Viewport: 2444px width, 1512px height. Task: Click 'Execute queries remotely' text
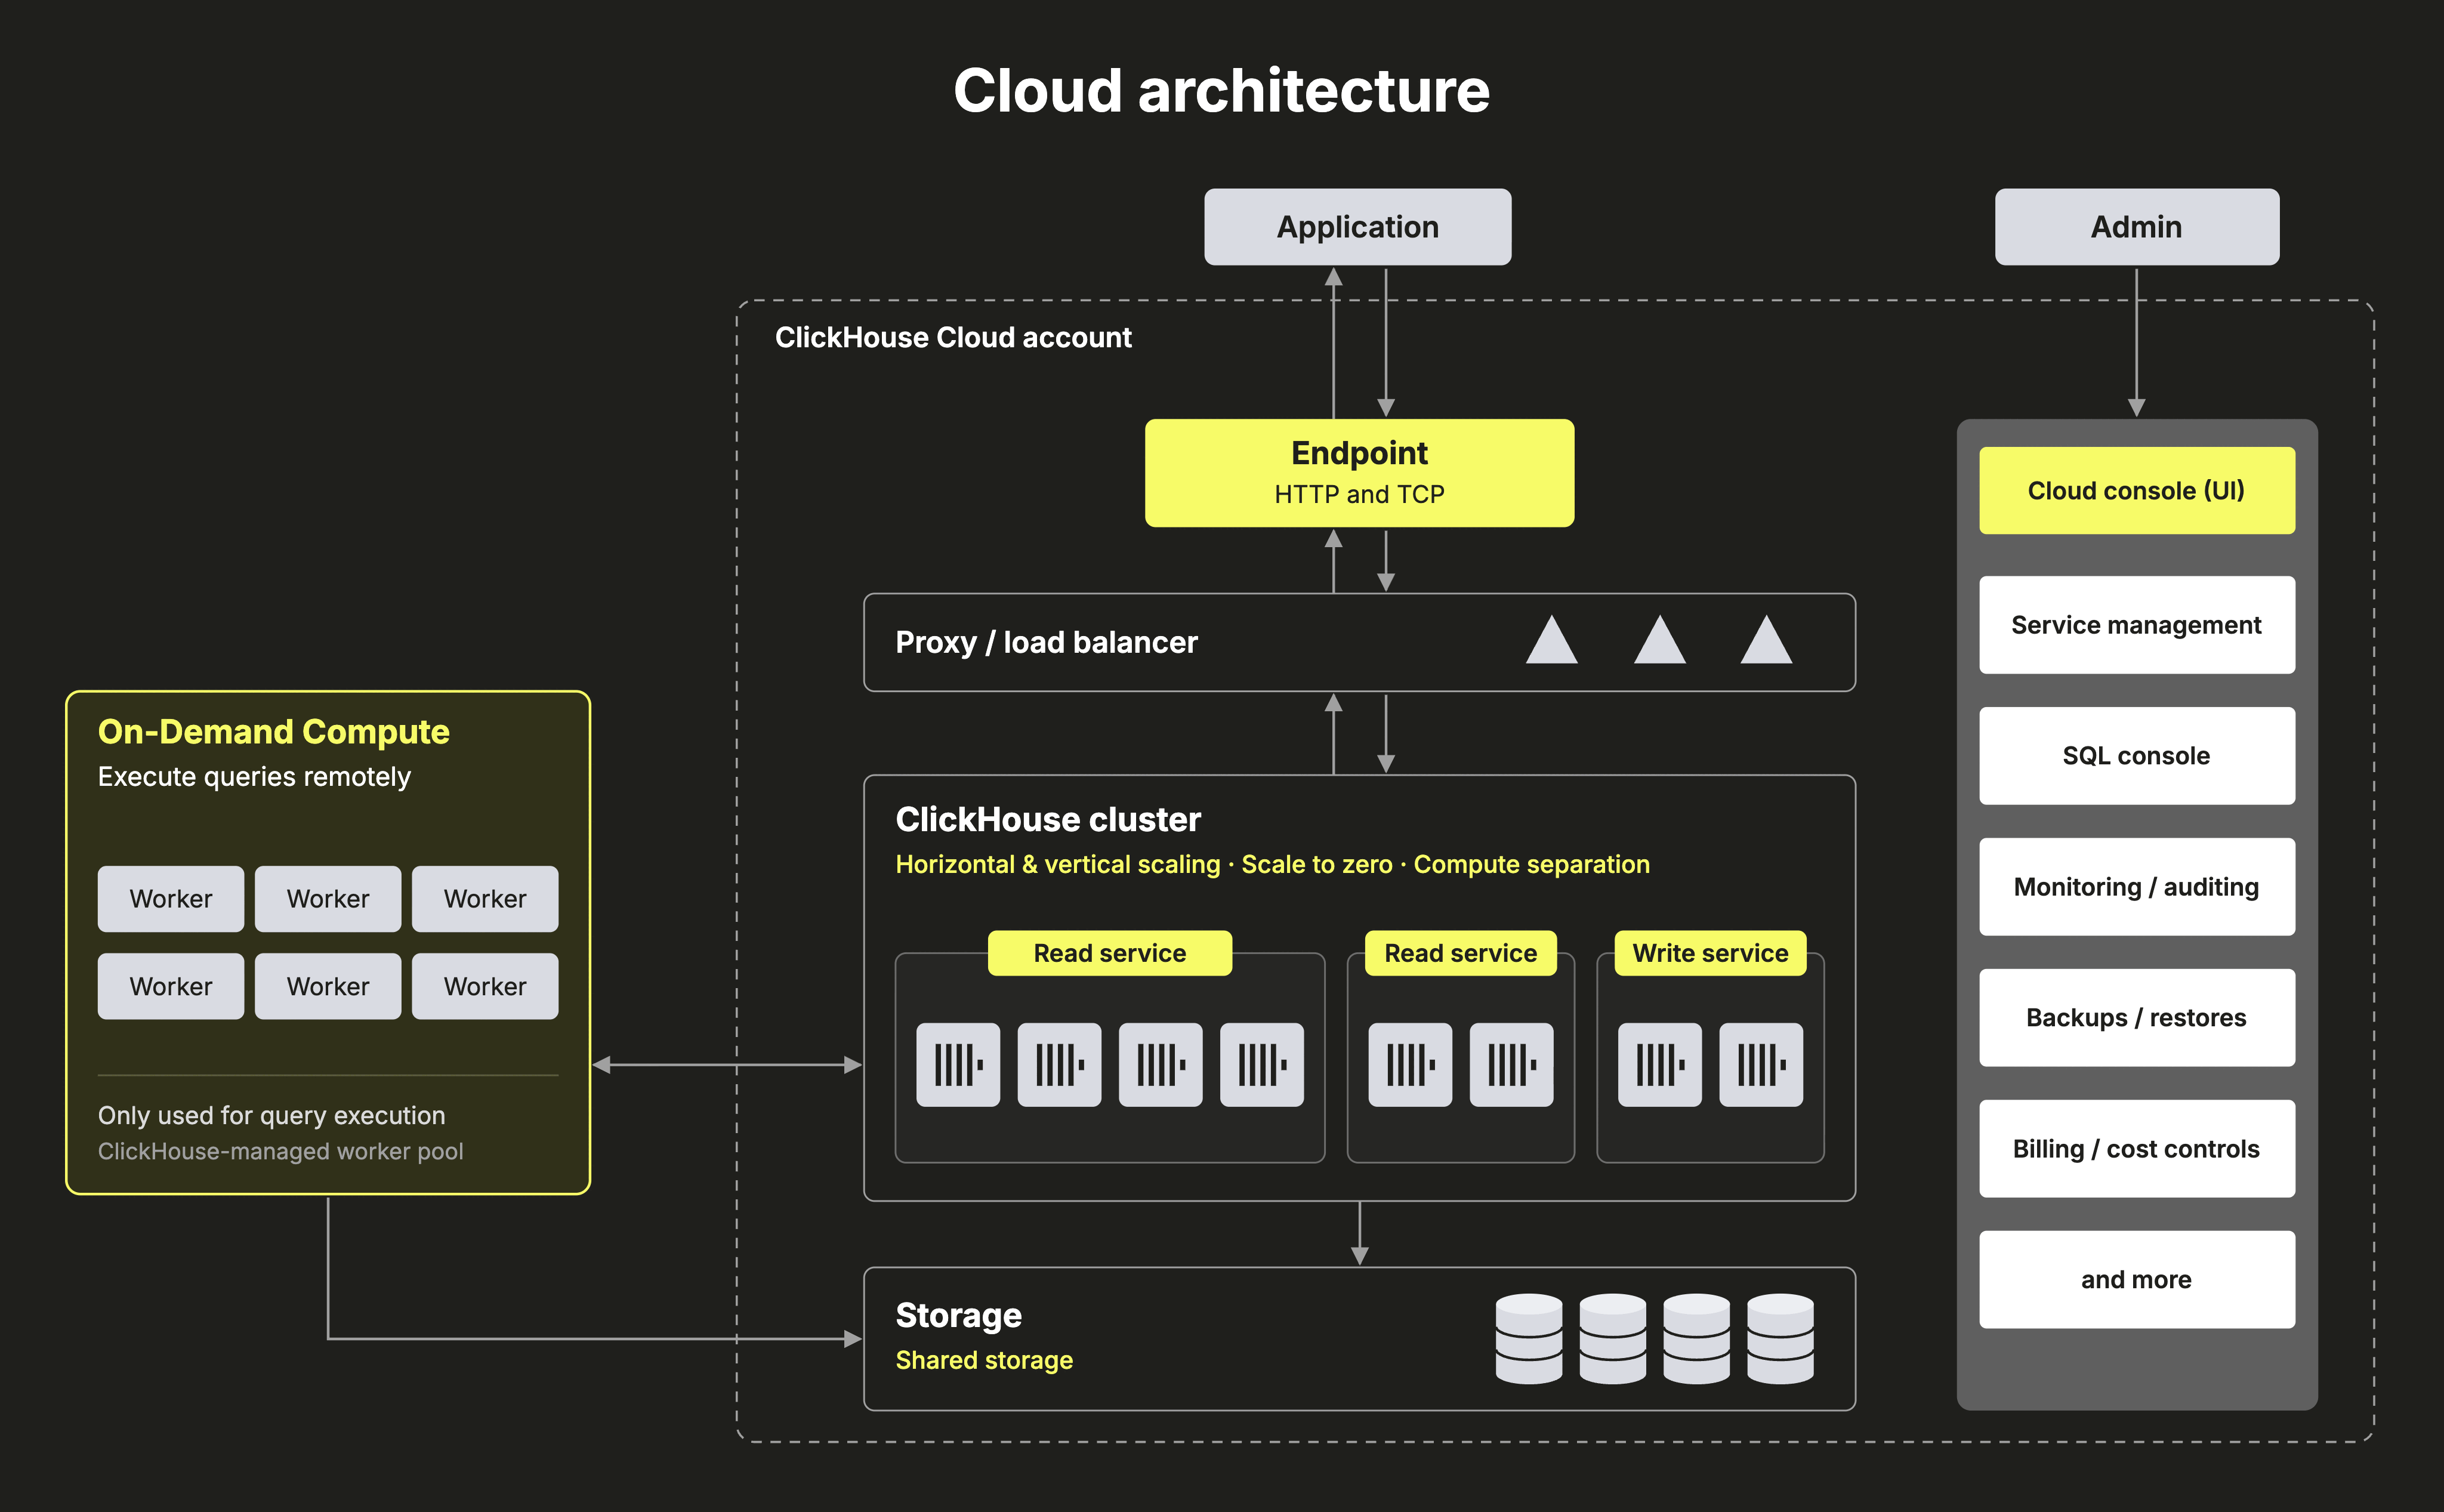pyautogui.click(x=254, y=777)
